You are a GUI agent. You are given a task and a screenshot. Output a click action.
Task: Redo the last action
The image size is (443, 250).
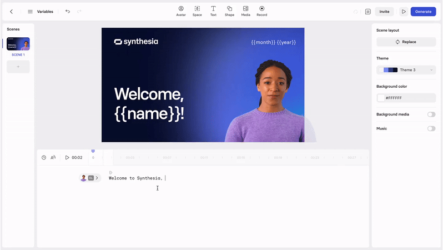tap(79, 11)
